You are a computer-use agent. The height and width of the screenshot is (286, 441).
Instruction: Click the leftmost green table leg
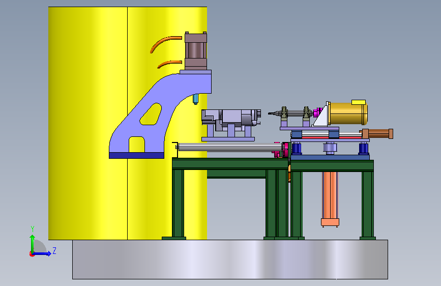click(x=178, y=203)
